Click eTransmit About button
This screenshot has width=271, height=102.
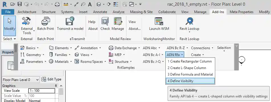[x=93, y=29]
